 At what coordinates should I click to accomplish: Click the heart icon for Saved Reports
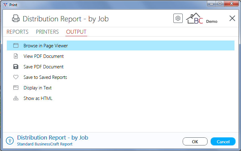pos(16,77)
